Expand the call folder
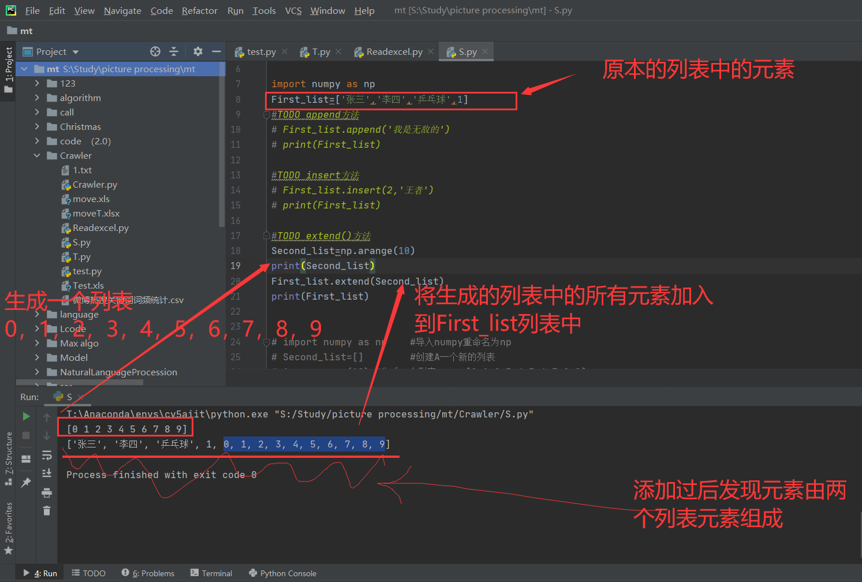 [x=37, y=112]
